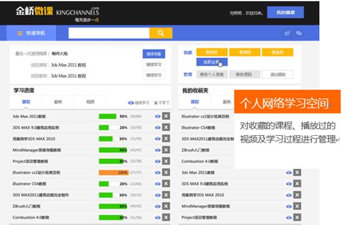The height and width of the screenshot is (225, 346).
Task: Click the blue button under the yellow buttons
Action: (x=212, y=62)
